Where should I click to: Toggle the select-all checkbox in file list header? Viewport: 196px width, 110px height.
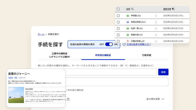tap(118, 9)
